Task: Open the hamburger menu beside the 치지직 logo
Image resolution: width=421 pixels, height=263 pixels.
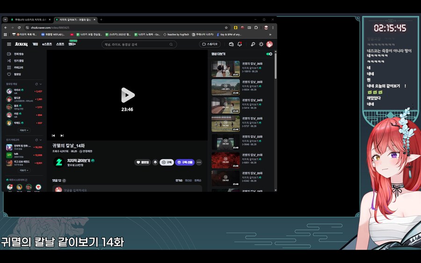Action: click(9, 44)
